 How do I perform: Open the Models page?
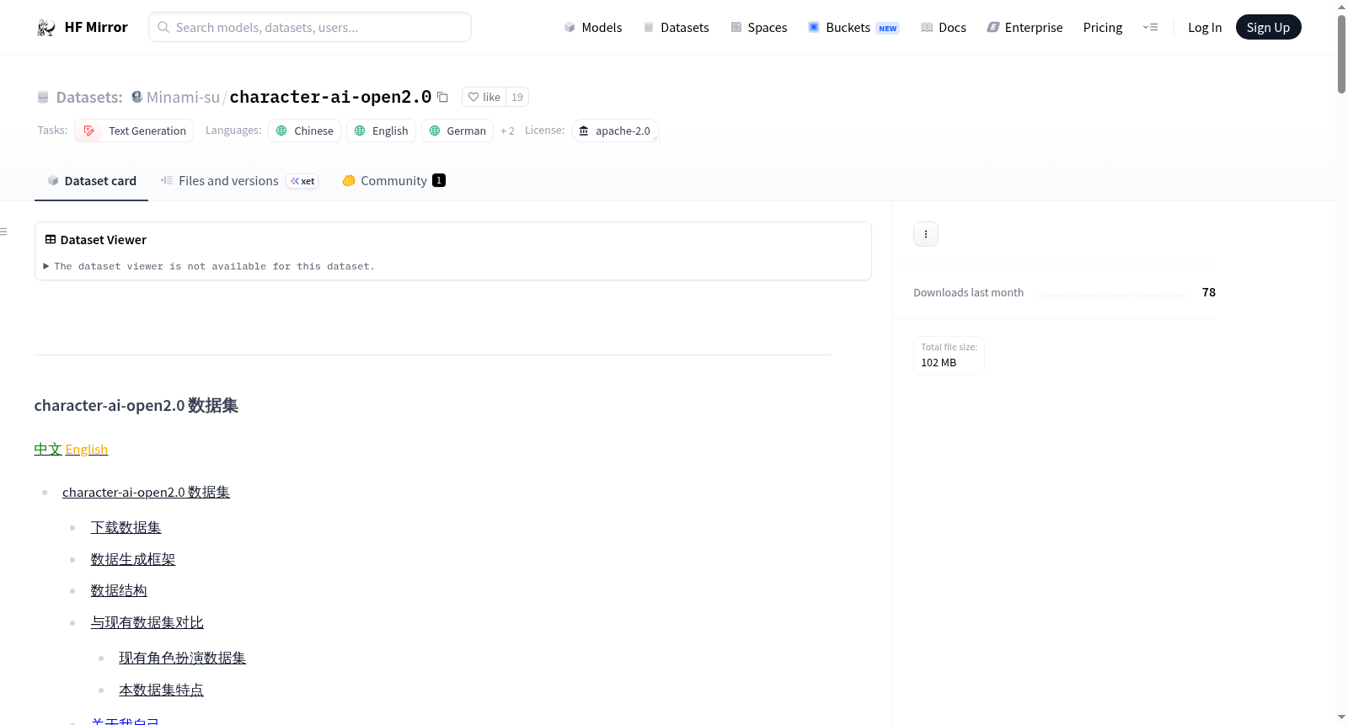click(593, 27)
